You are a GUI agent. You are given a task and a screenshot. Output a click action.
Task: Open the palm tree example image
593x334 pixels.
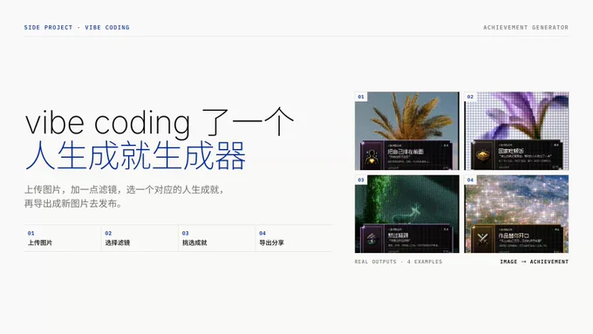tap(407, 131)
